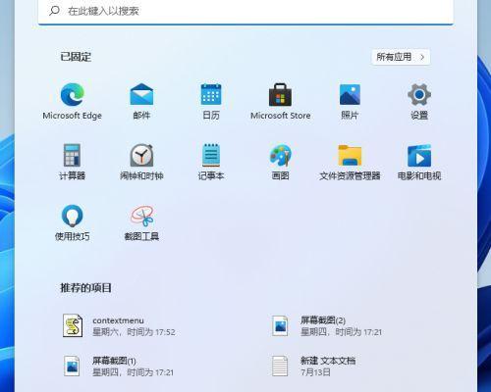
Task: Click the 新建 文本文档 file name text
Action: pos(328,361)
